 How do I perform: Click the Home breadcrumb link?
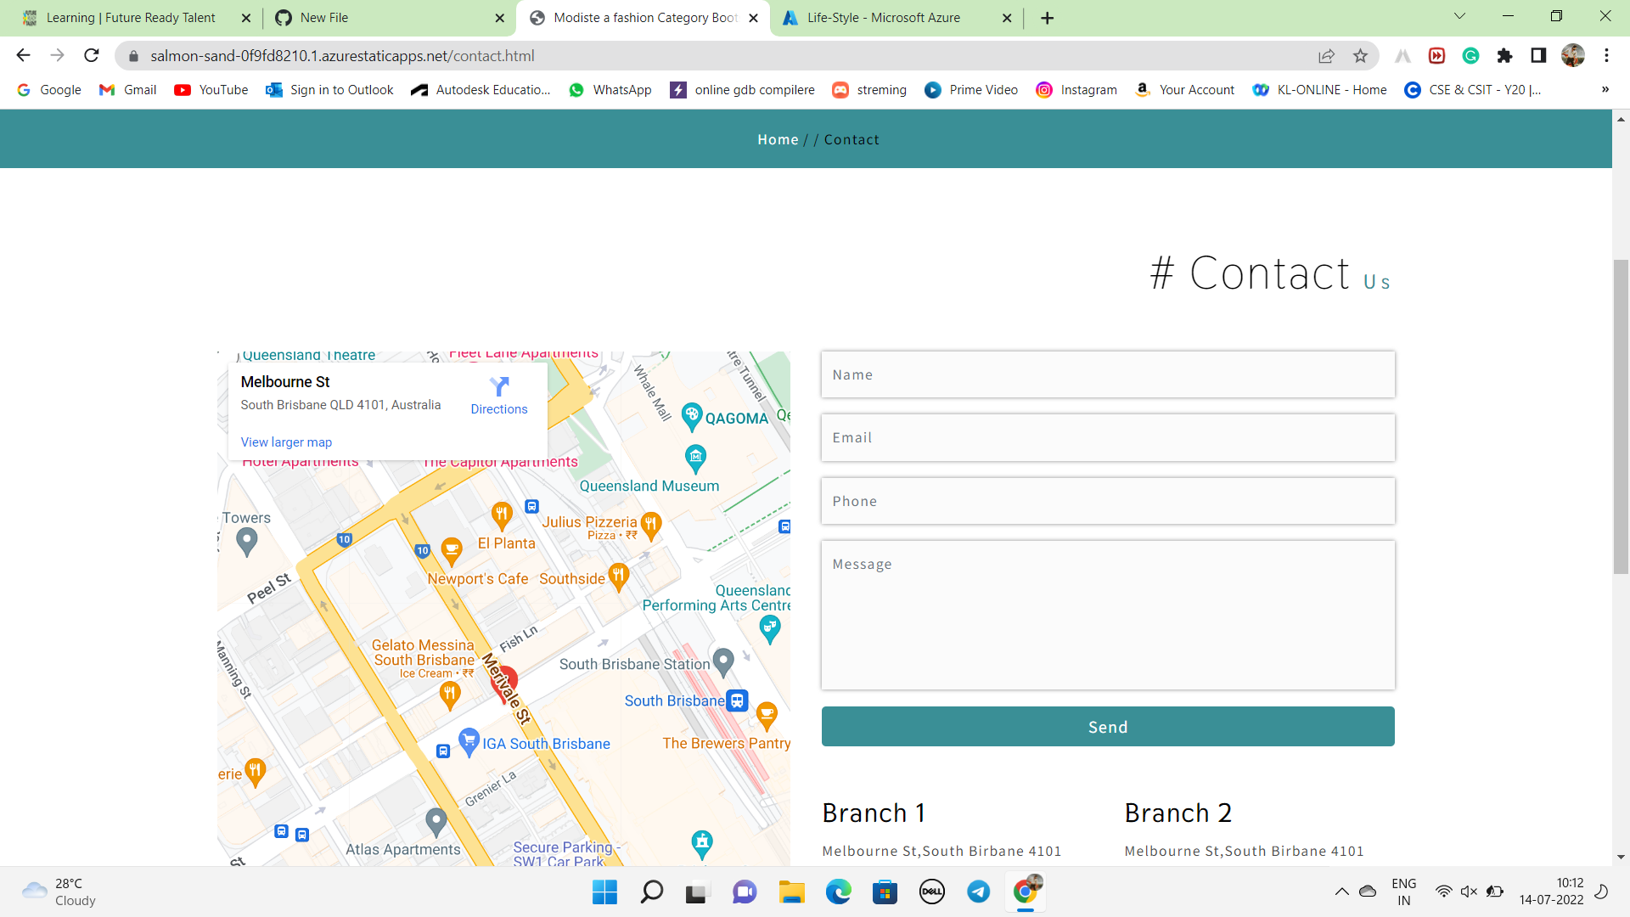778,139
